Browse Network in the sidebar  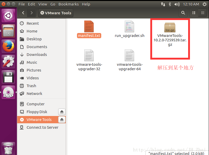(x=41, y=94)
